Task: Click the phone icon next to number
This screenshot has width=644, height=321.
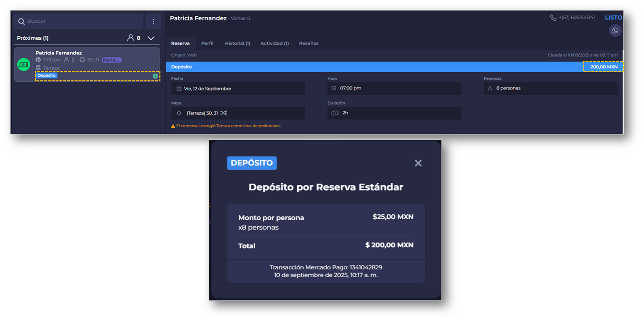Action: click(554, 18)
